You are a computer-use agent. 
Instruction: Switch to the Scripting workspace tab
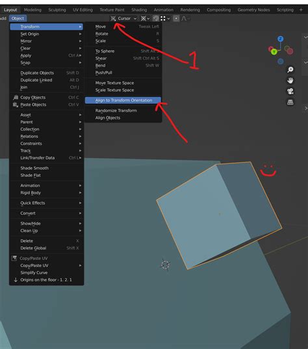[285, 10]
